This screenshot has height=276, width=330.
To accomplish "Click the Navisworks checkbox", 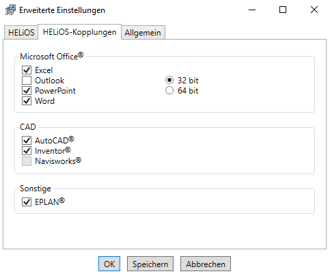I will pyautogui.click(x=27, y=161).
